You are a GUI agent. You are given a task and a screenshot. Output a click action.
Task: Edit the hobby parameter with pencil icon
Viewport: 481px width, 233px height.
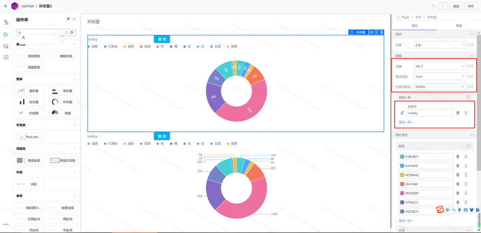coord(402,113)
